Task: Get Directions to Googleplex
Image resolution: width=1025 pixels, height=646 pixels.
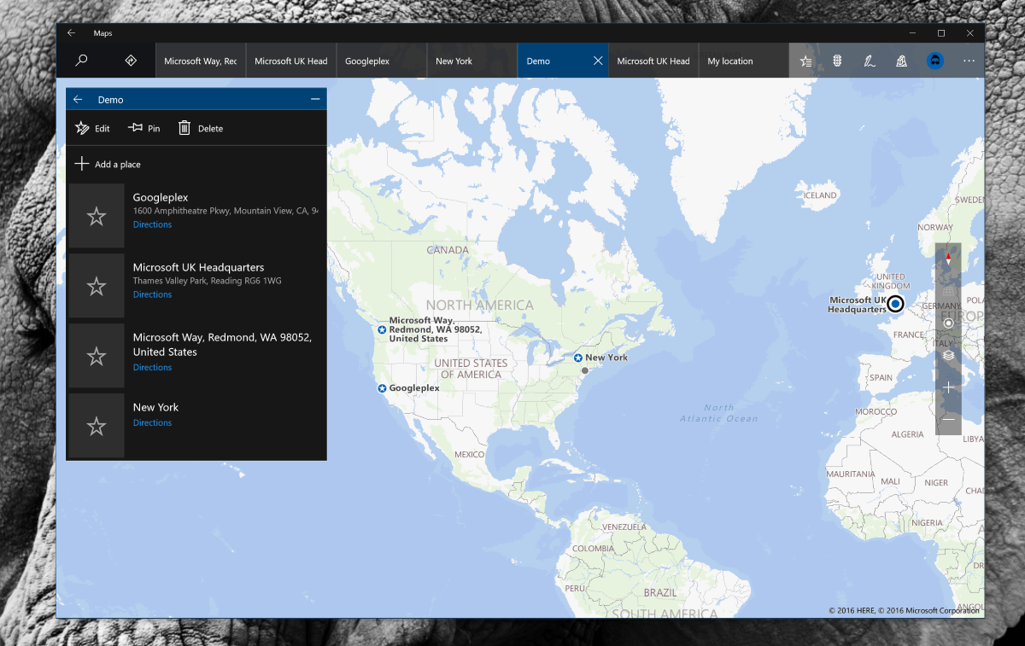Action: coord(152,224)
